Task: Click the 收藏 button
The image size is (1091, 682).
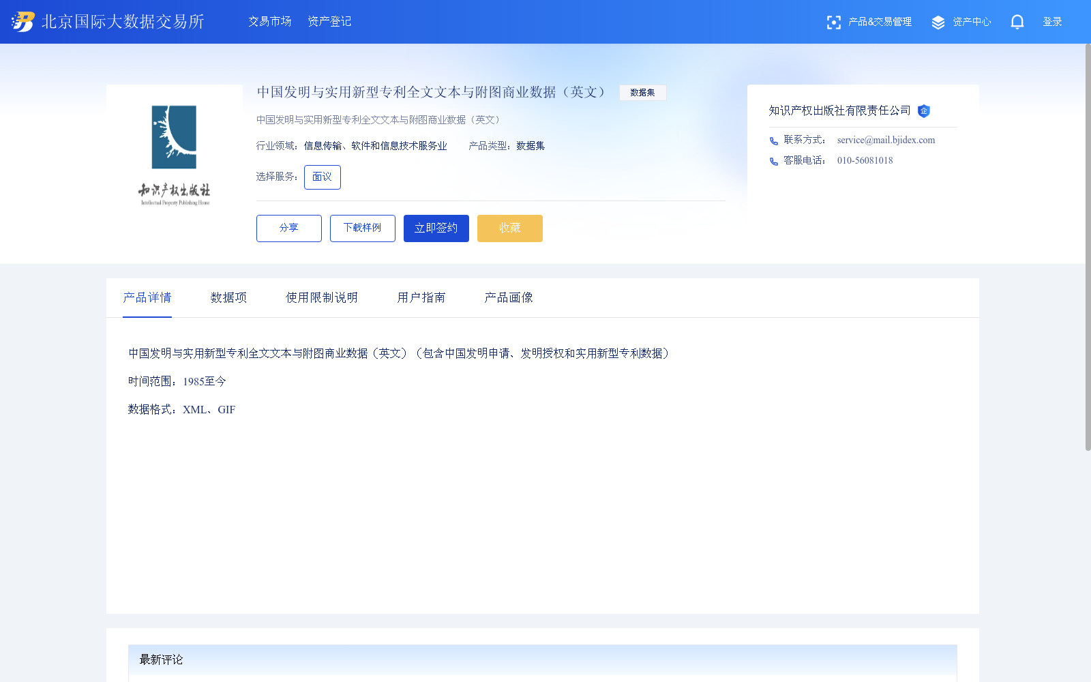Action: pos(510,228)
